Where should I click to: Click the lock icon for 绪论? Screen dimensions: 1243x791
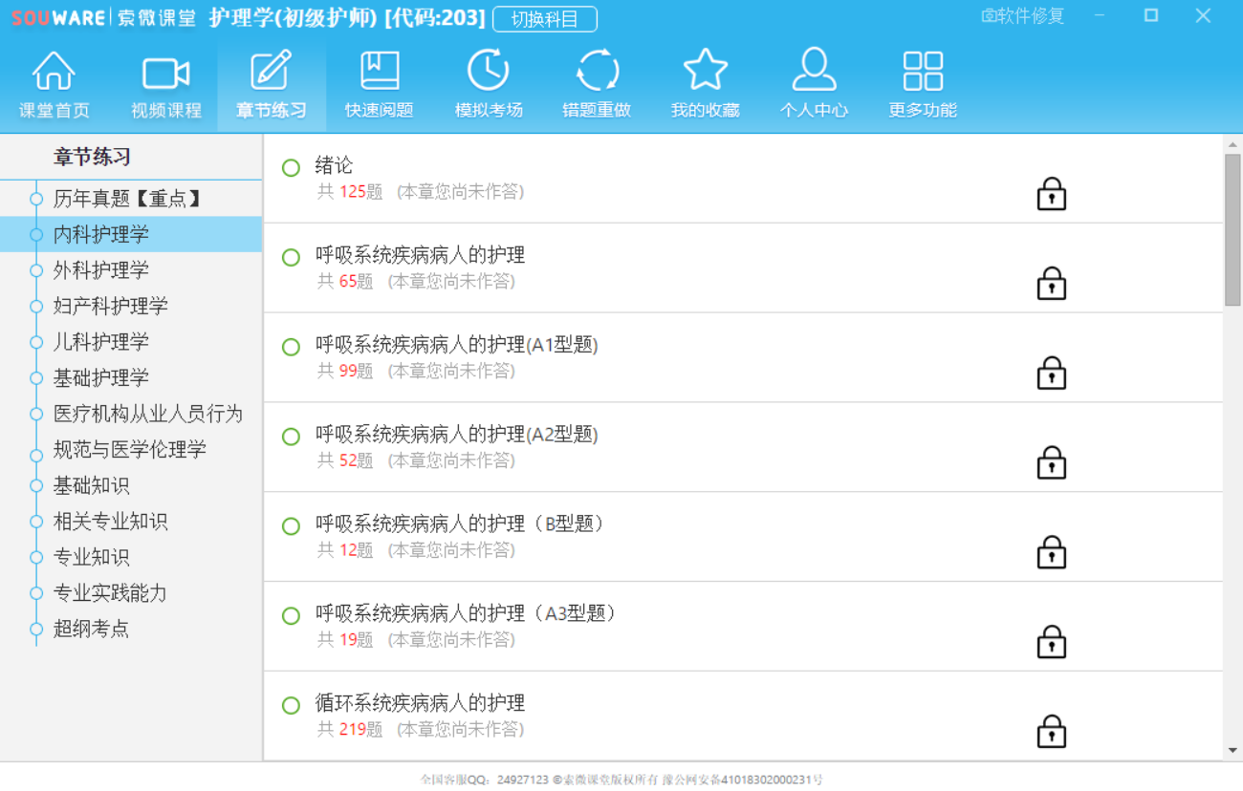[1052, 194]
